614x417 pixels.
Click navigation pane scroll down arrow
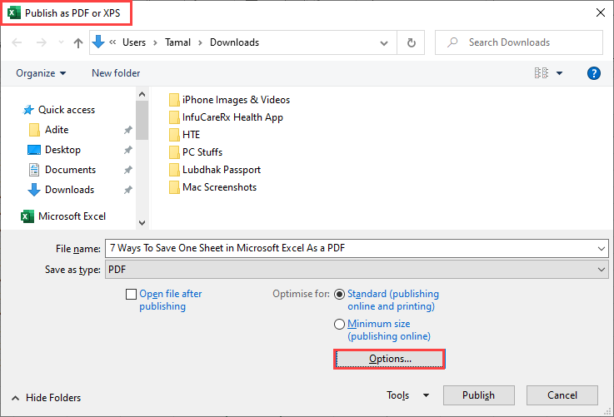click(x=142, y=222)
